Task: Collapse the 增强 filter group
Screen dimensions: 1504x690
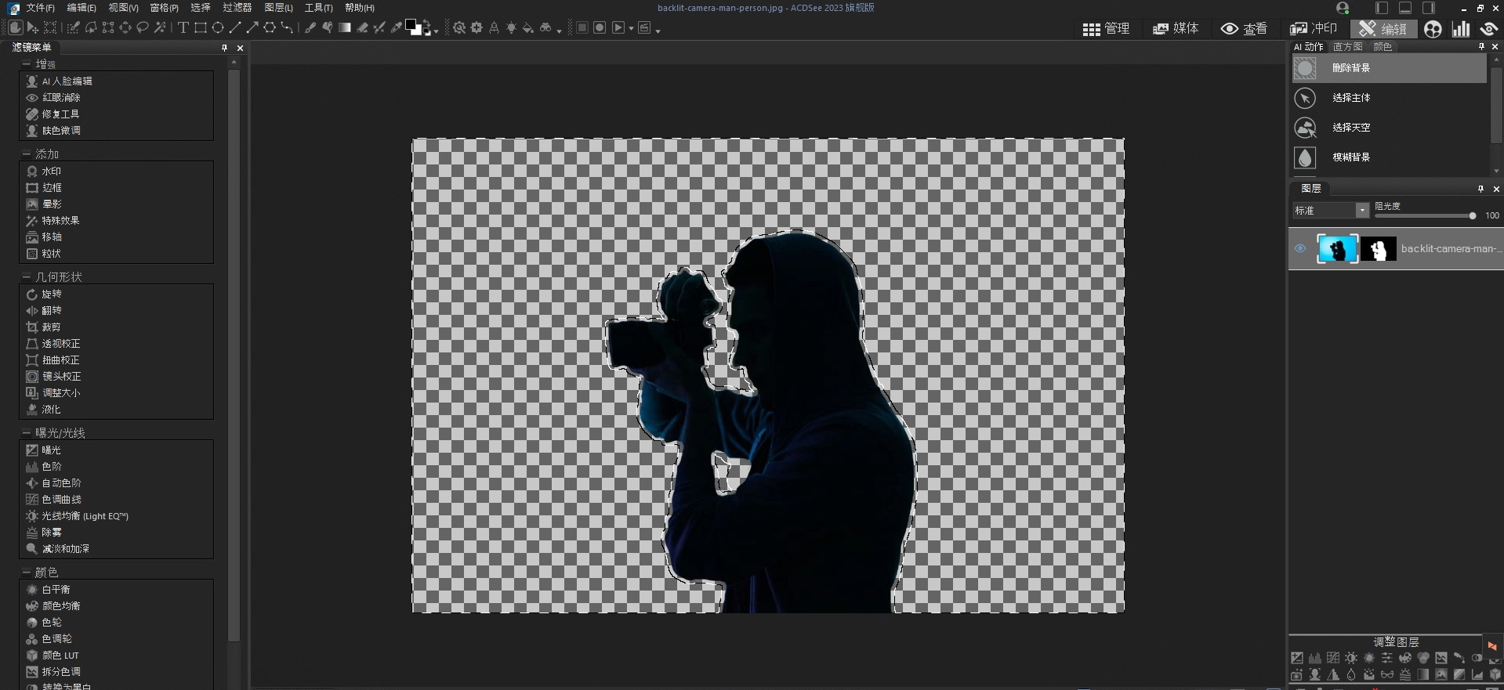Action: point(26,64)
